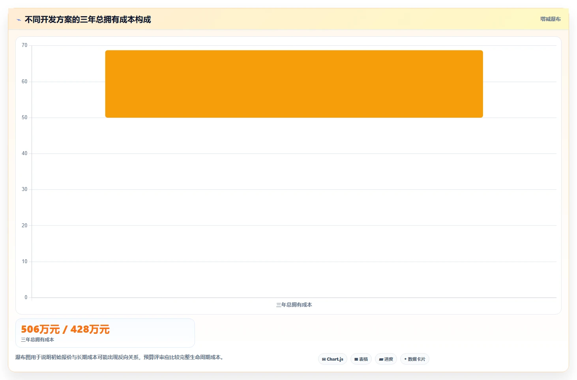Click the small icon before the chart title
Viewport: 577px width, 380px height.
tap(19, 20)
